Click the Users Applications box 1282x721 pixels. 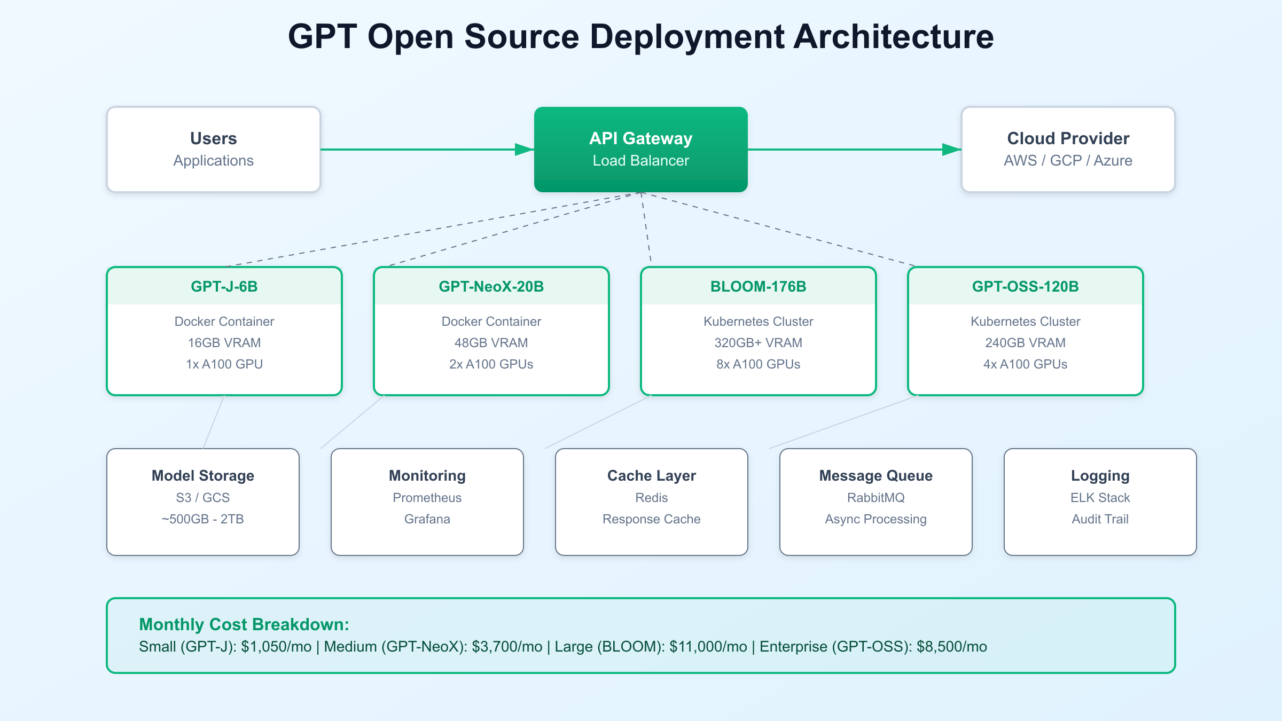coord(214,150)
